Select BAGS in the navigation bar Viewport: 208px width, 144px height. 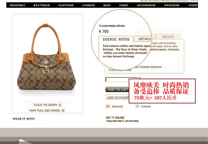(107, 5)
